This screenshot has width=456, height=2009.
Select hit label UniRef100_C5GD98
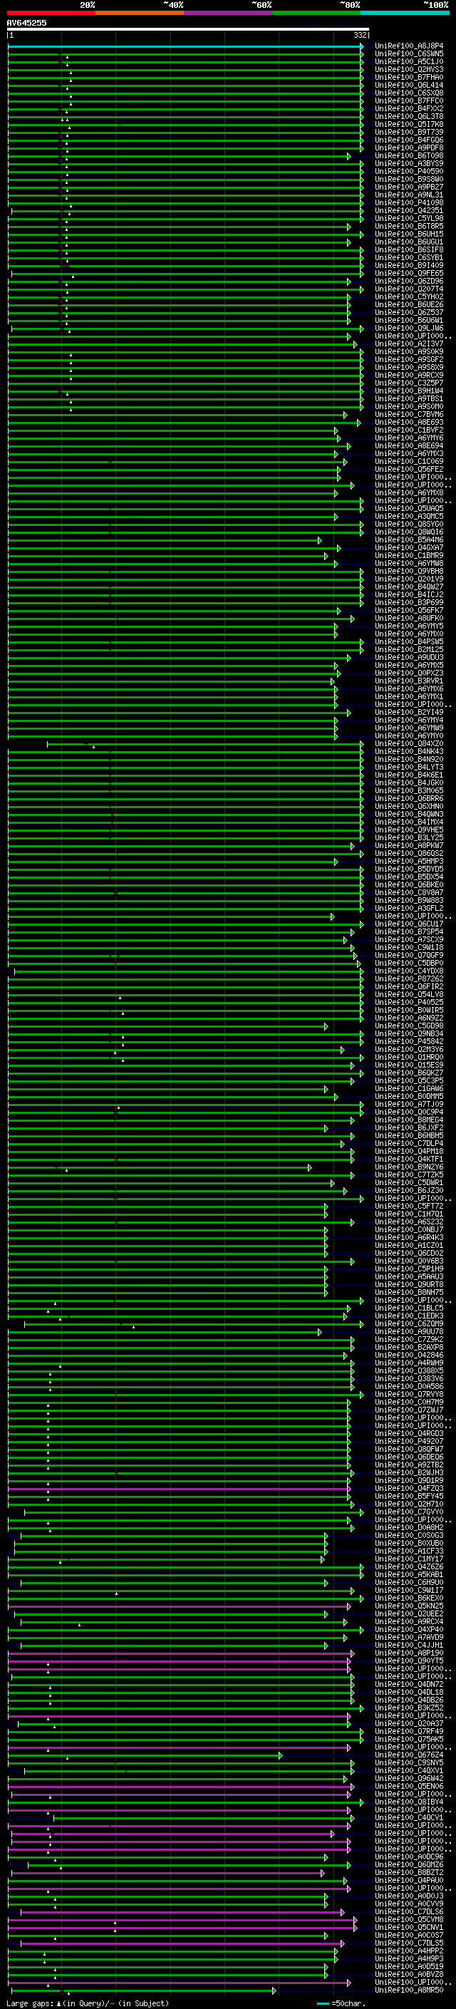tap(409, 1026)
